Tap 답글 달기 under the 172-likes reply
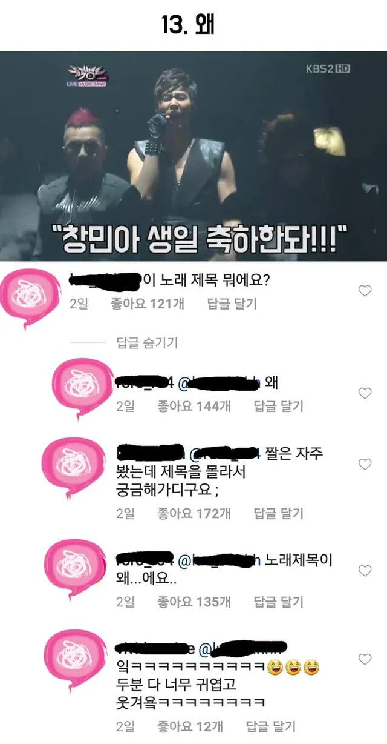Screen dimensions: 387x744 pos(278,513)
